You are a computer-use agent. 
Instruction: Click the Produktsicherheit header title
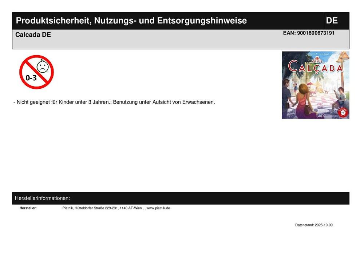coord(131,21)
